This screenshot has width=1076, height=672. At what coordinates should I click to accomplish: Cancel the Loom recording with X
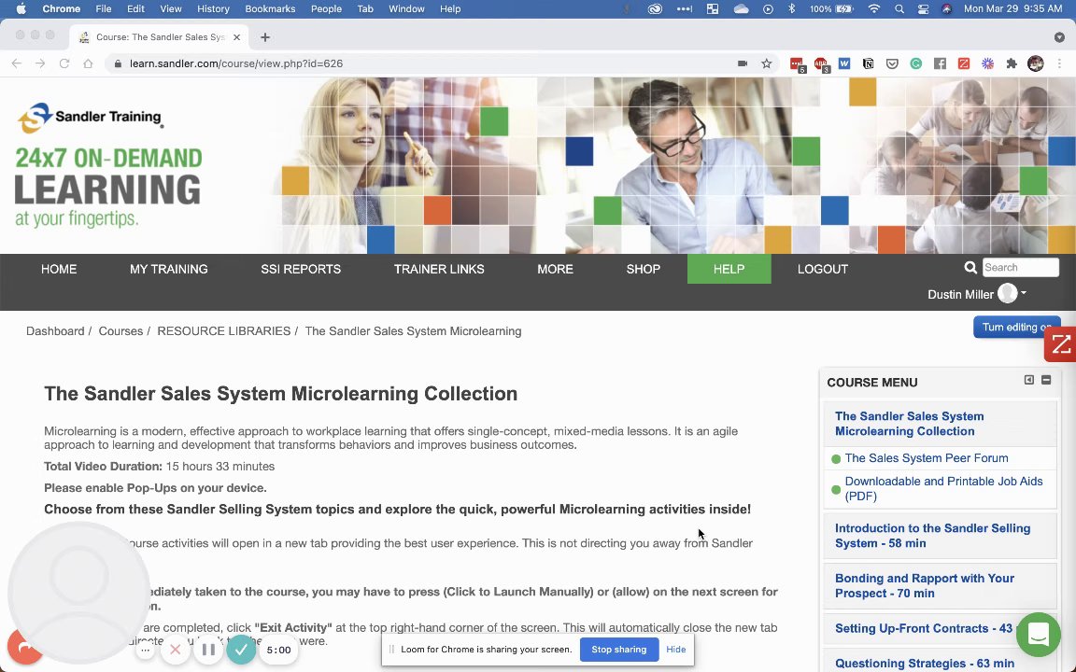[175, 650]
